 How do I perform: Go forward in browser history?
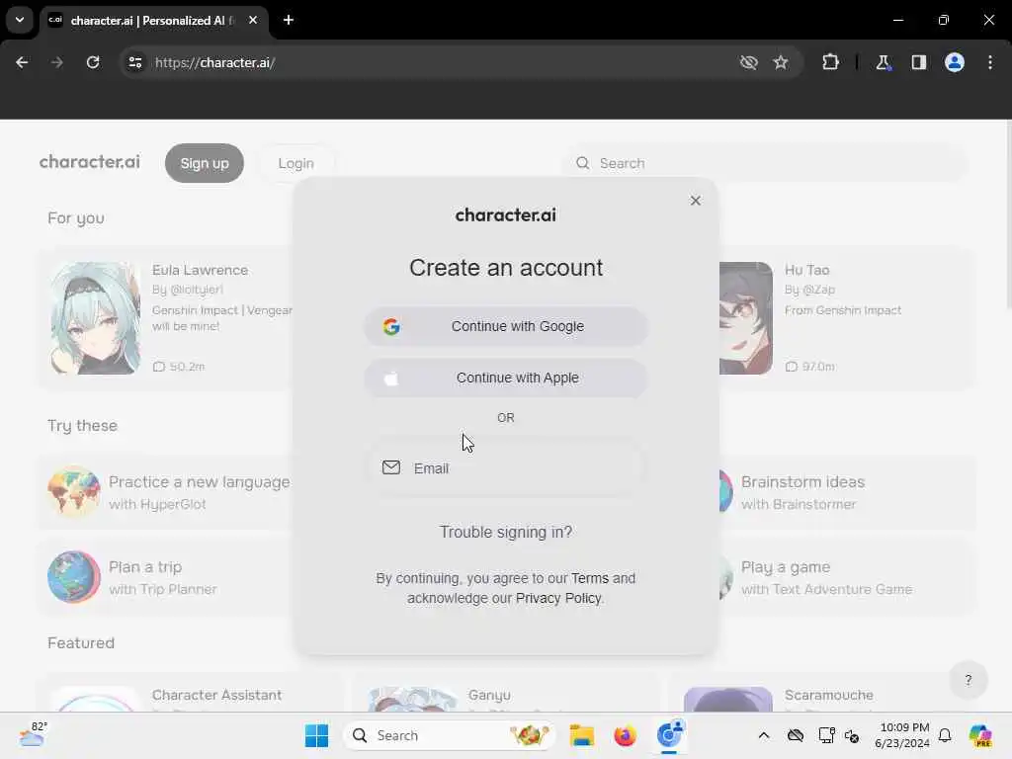57,62
